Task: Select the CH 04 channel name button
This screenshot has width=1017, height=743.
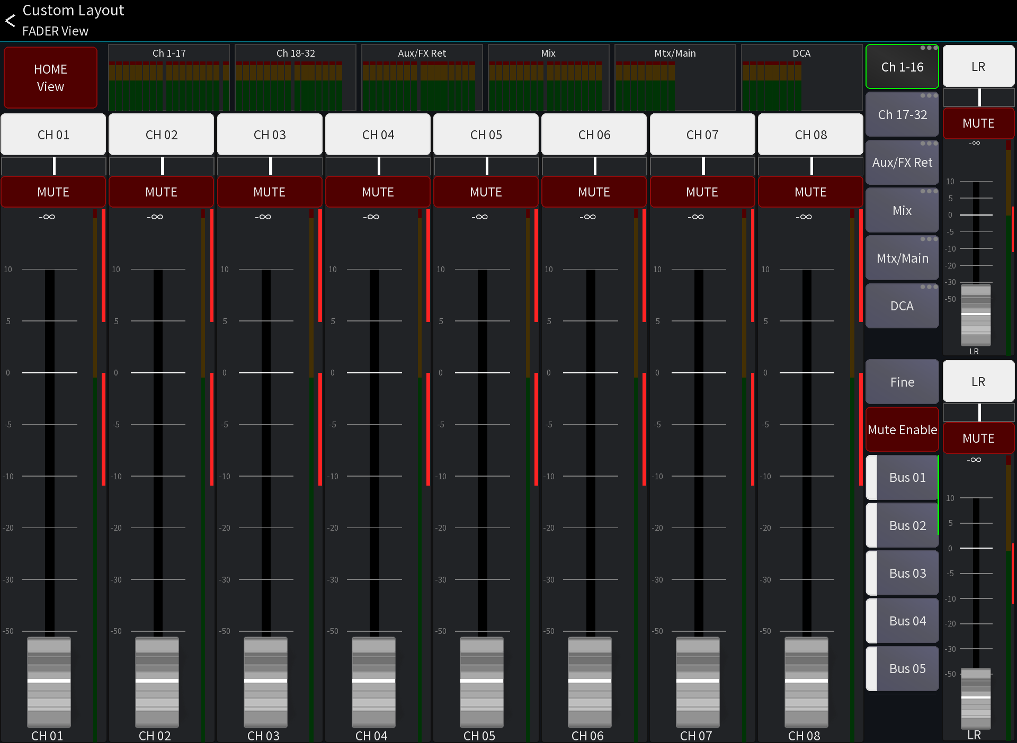Action: (x=378, y=135)
